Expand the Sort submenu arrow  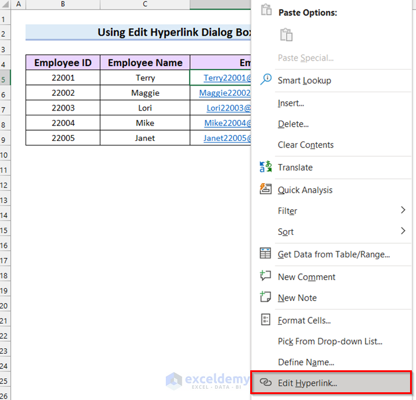(403, 231)
